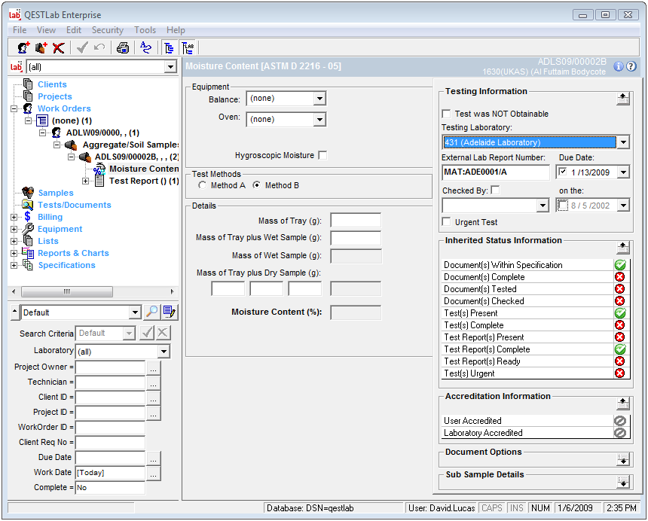Click the help question mark icon
The width and height of the screenshot is (648, 521).
click(x=631, y=66)
